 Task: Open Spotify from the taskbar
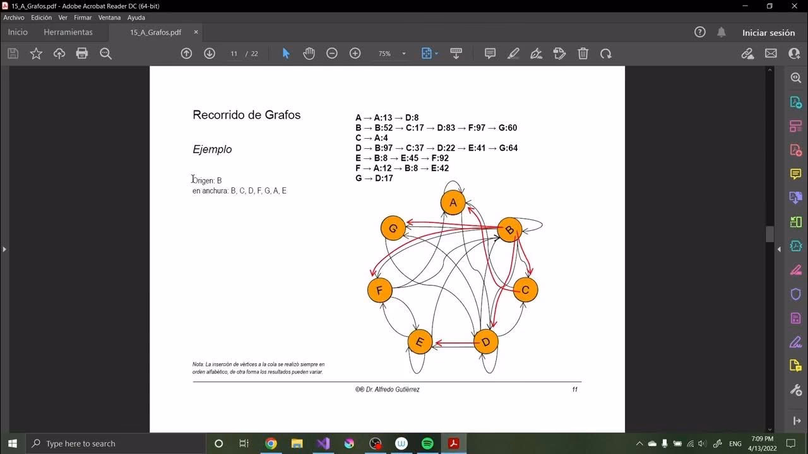tap(427, 443)
